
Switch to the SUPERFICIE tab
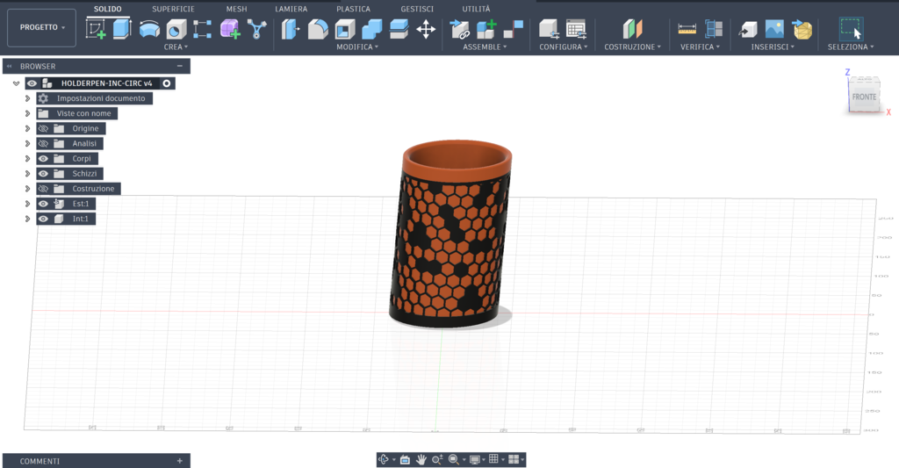point(173,9)
